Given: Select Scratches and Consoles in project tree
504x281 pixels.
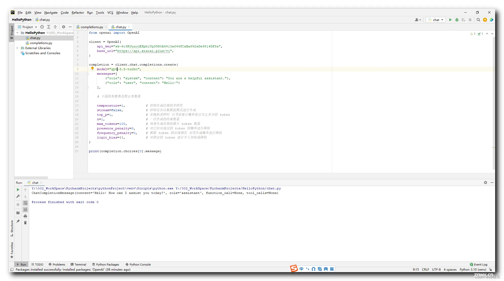Looking at the screenshot, I should [x=43, y=53].
